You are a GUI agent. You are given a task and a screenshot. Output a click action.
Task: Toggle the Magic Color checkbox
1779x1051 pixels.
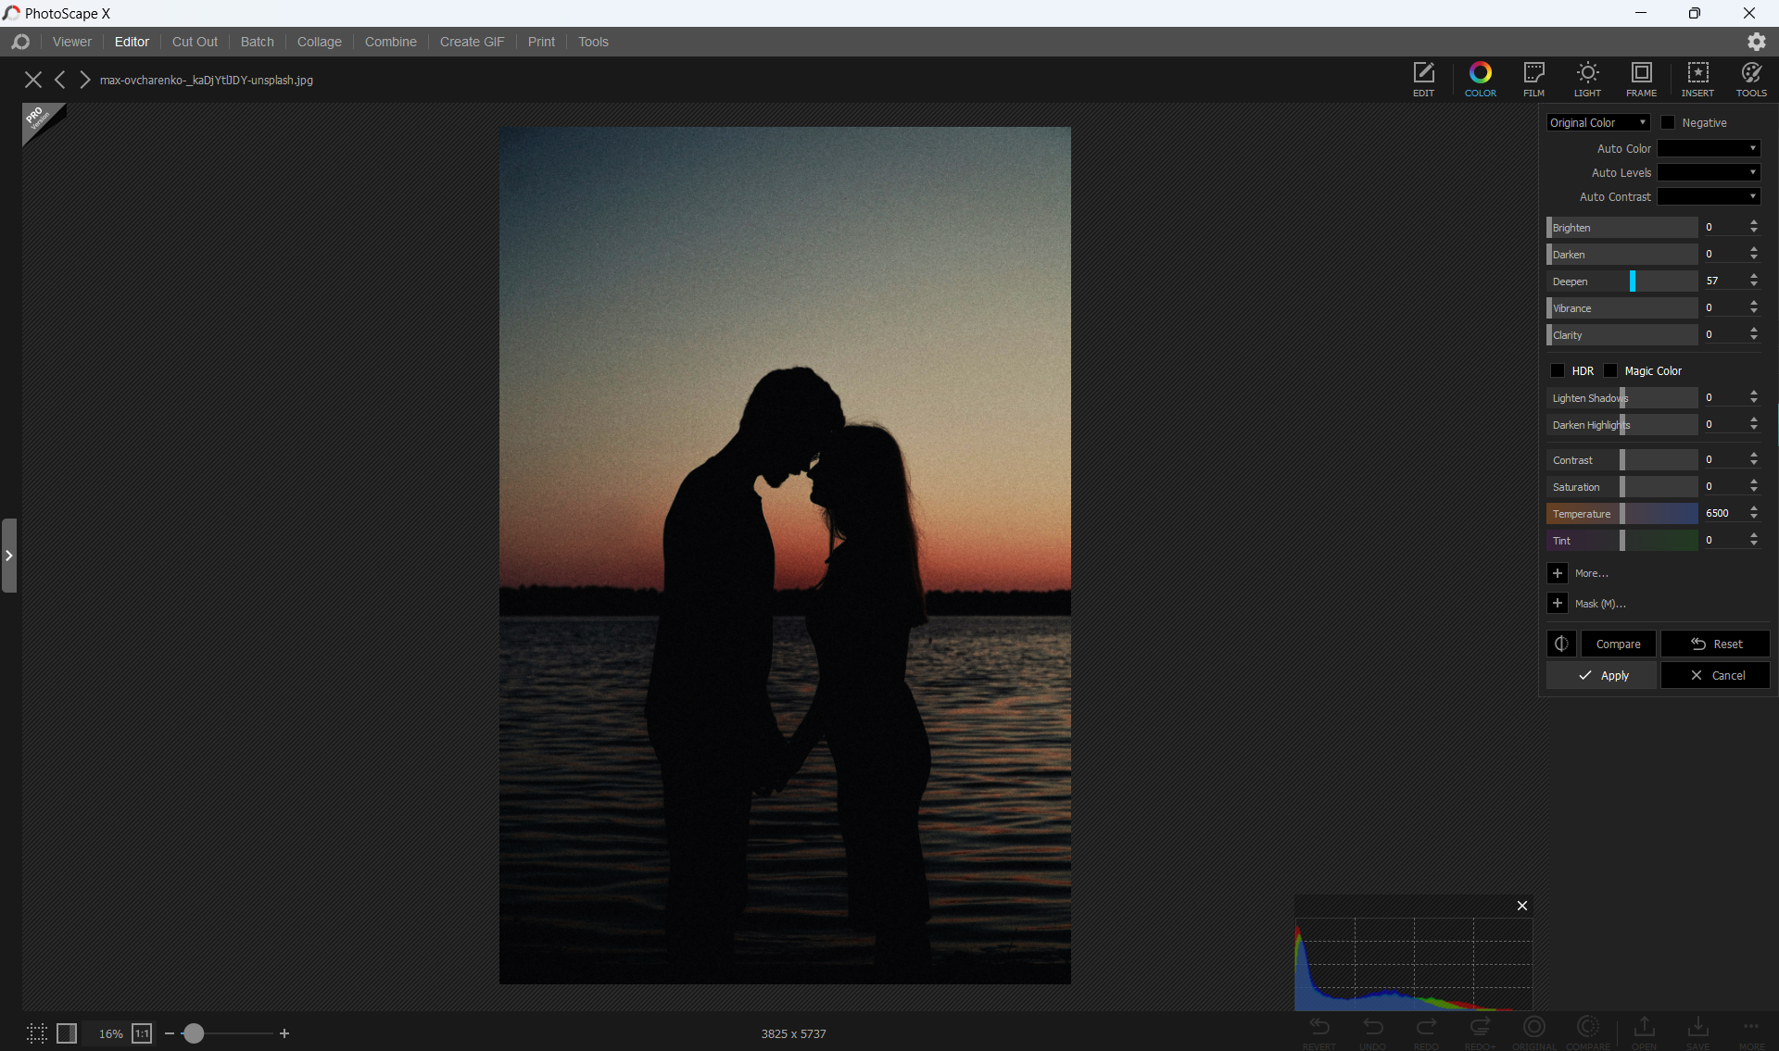pos(1611,370)
